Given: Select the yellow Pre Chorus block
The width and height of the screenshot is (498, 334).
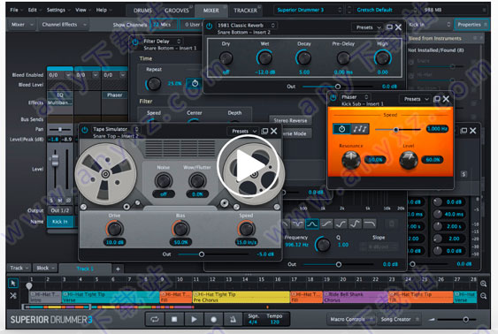Looking at the screenshot, I should coord(241,297).
